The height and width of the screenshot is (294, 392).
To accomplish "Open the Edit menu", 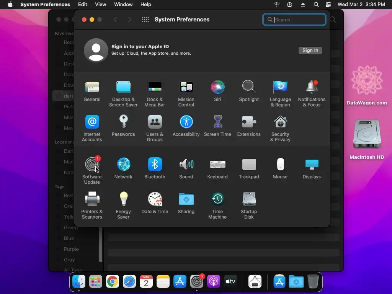I will point(83,5).
